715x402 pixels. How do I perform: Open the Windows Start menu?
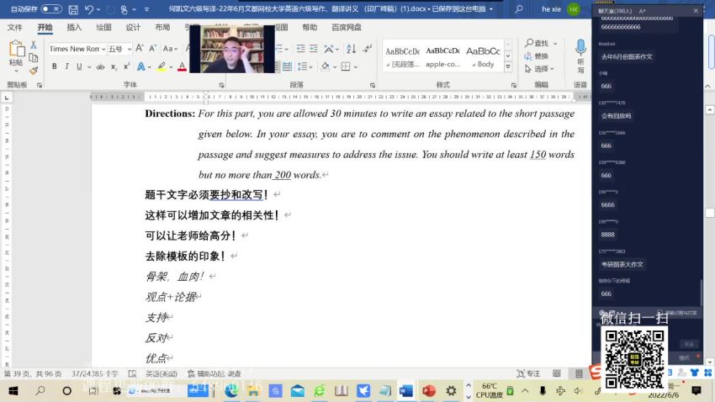pyautogui.click(x=13, y=391)
